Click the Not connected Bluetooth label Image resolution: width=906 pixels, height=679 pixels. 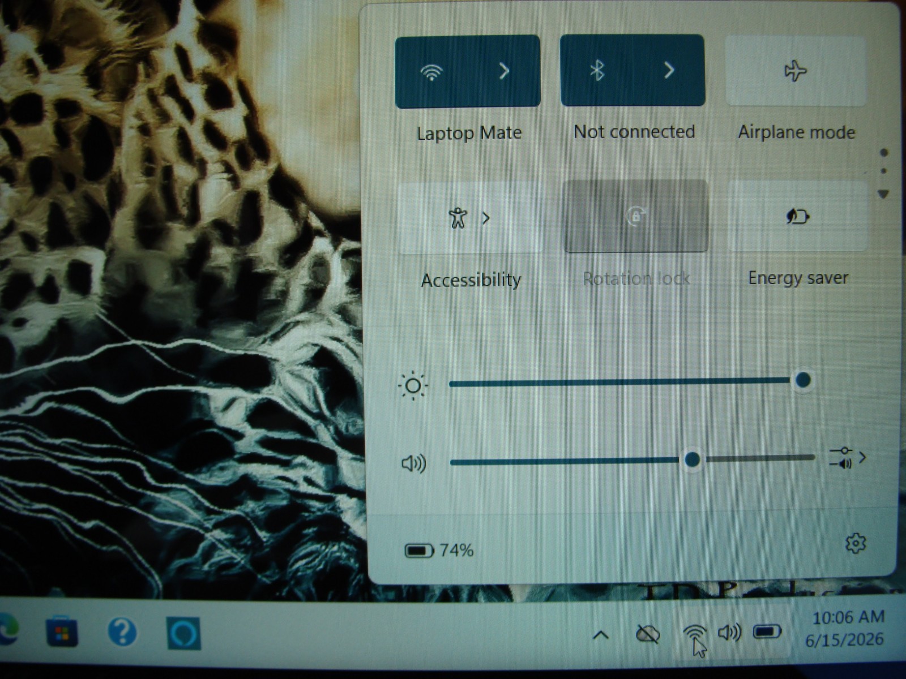pyautogui.click(x=634, y=131)
